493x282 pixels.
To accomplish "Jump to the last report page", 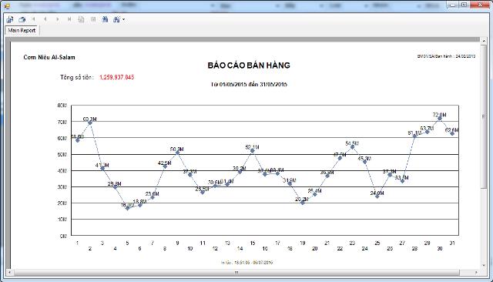I will pos(69,19).
